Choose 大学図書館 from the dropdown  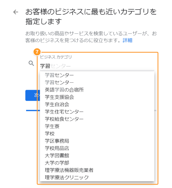tap(97, 156)
